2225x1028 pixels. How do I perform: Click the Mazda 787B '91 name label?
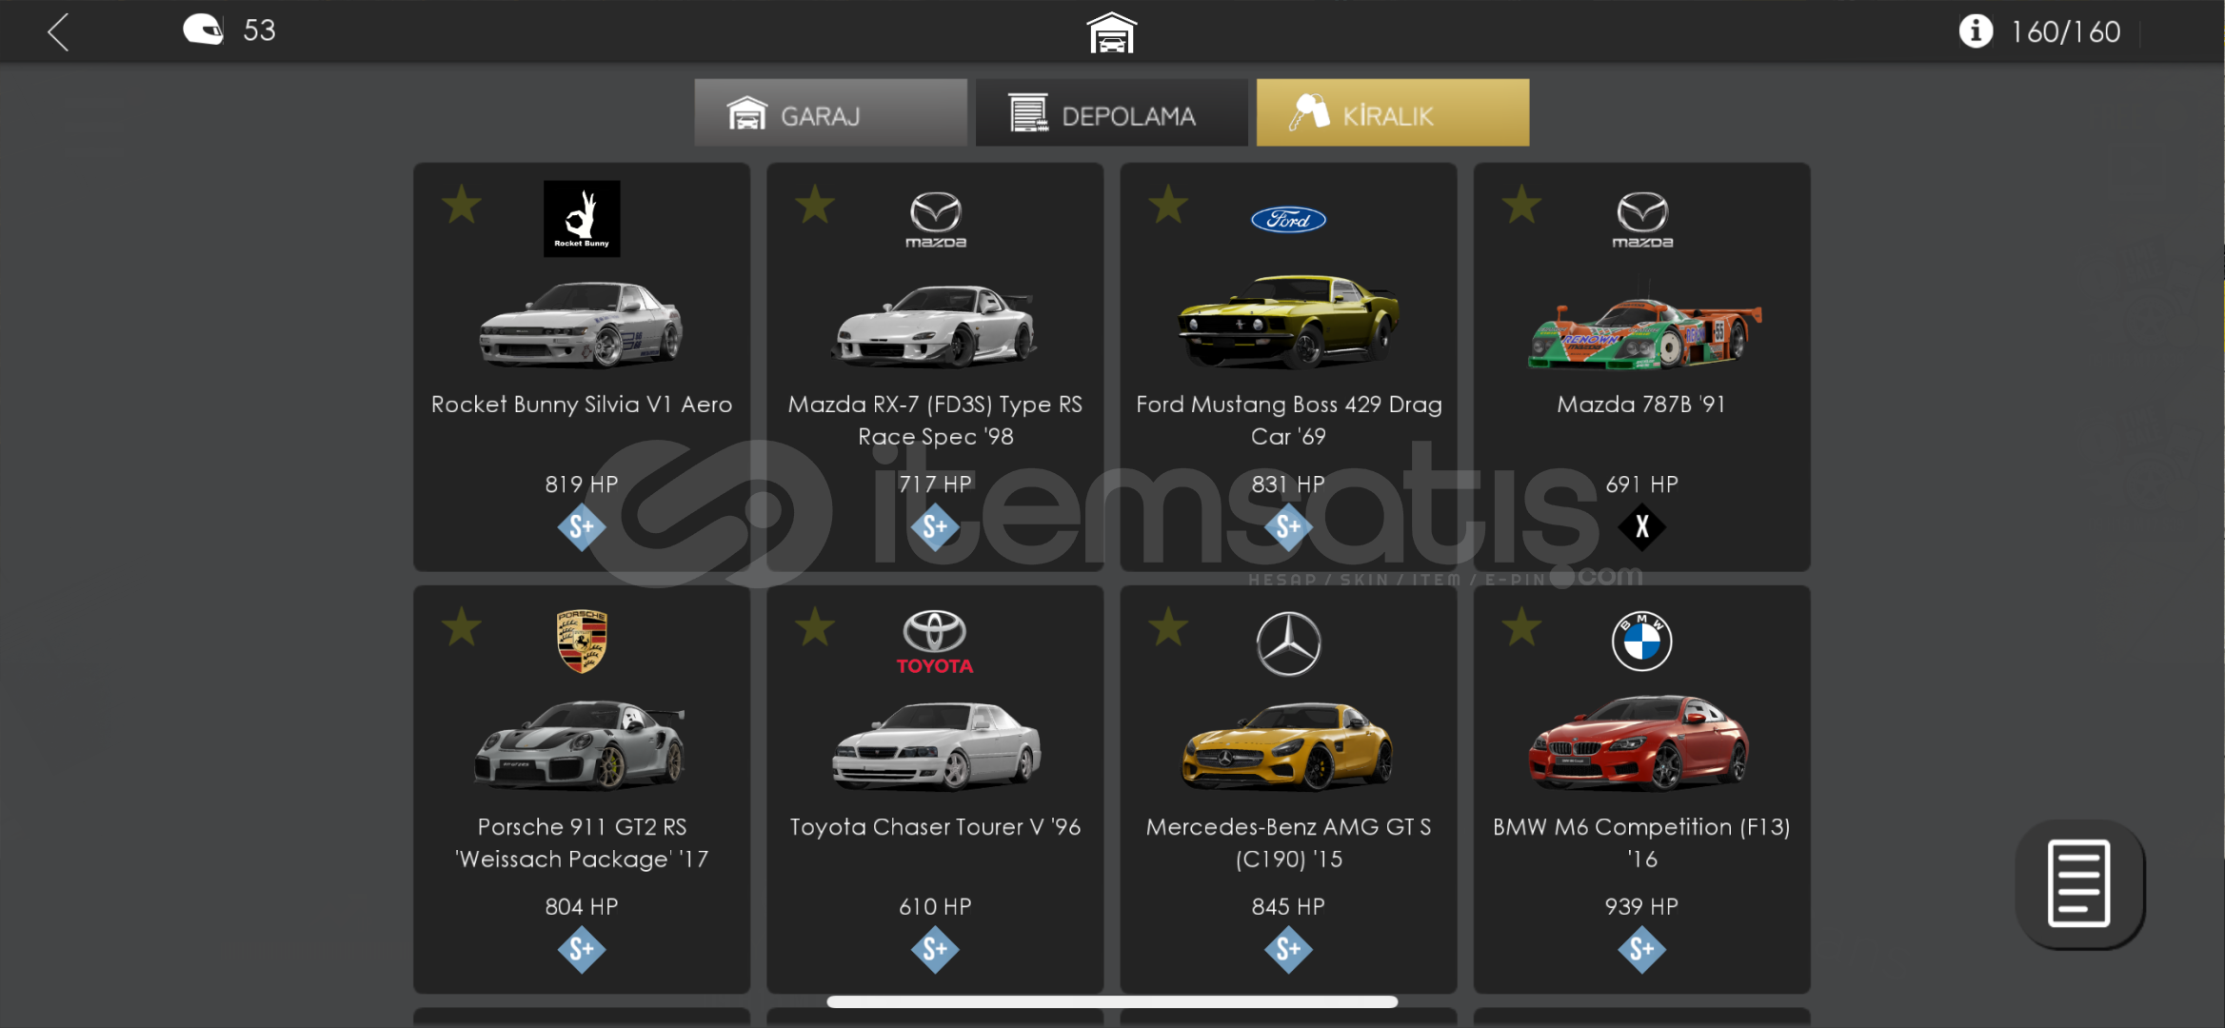1641,405
